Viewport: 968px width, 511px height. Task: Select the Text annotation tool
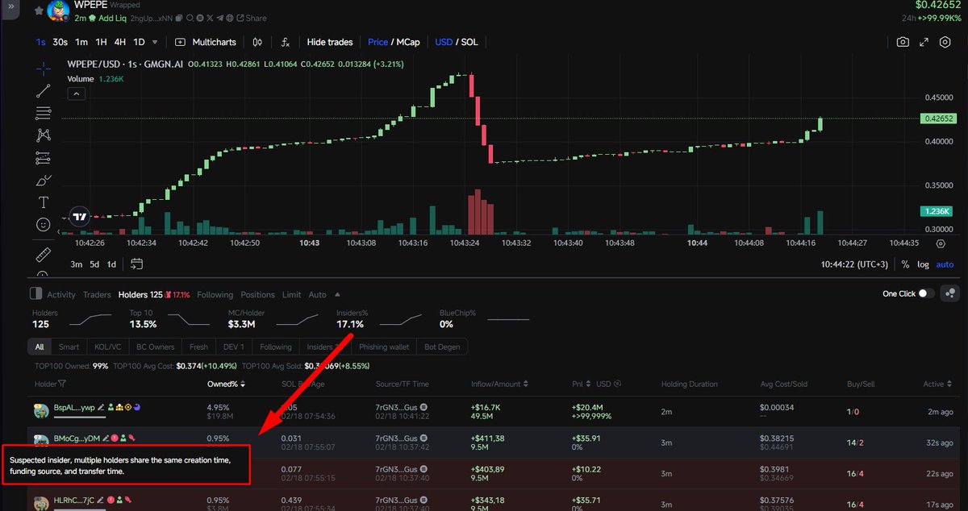(x=44, y=202)
